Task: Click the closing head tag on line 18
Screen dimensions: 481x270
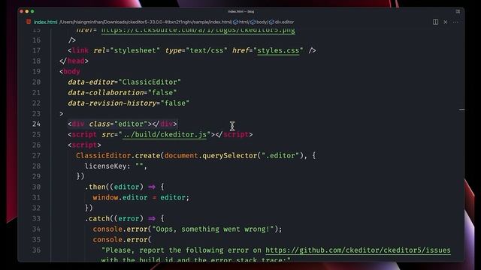Action: 74,61
